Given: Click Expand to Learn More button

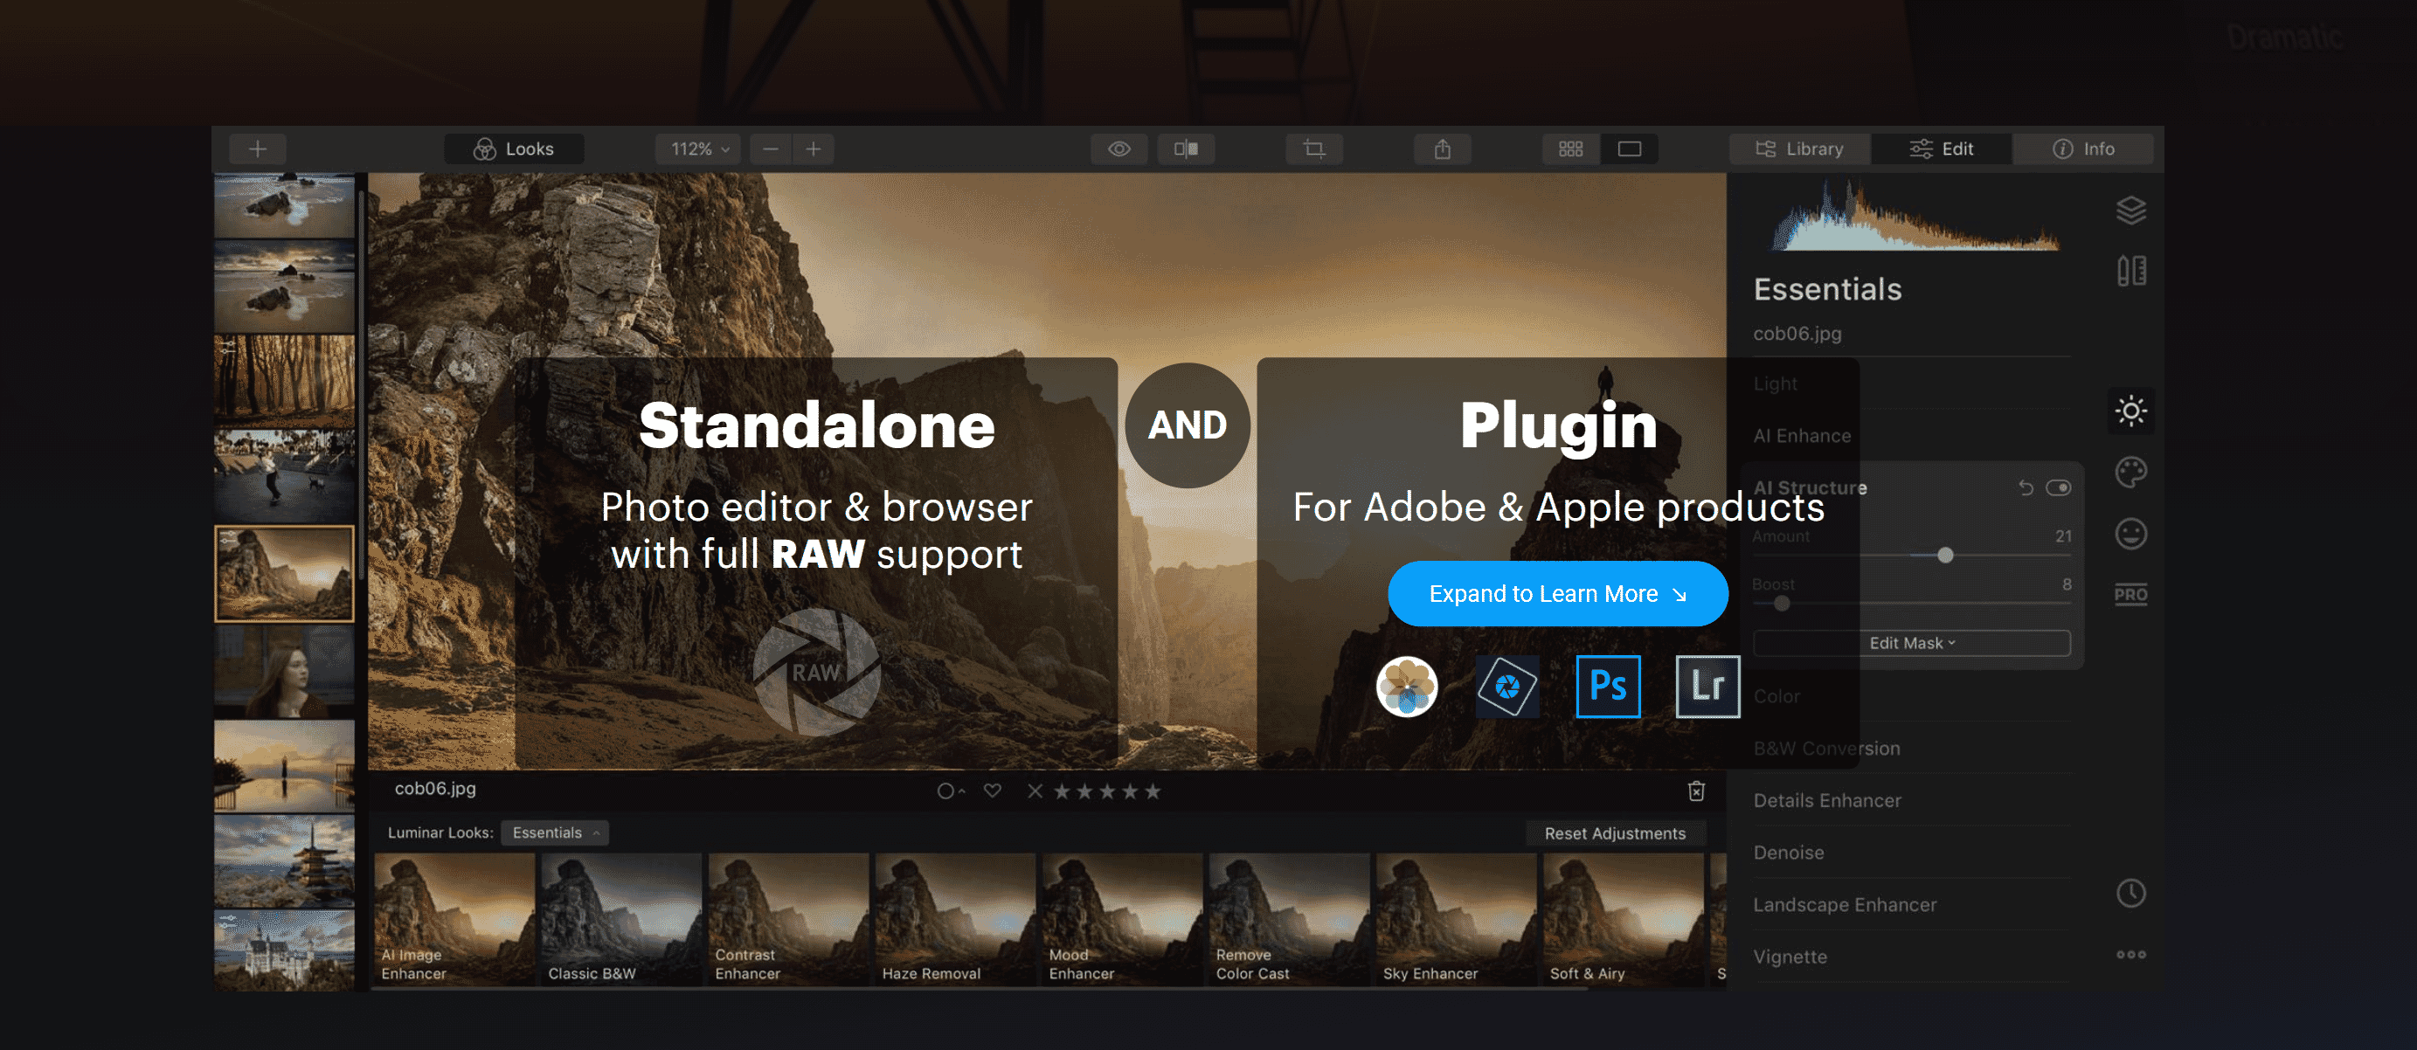Looking at the screenshot, I should tap(1557, 594).
